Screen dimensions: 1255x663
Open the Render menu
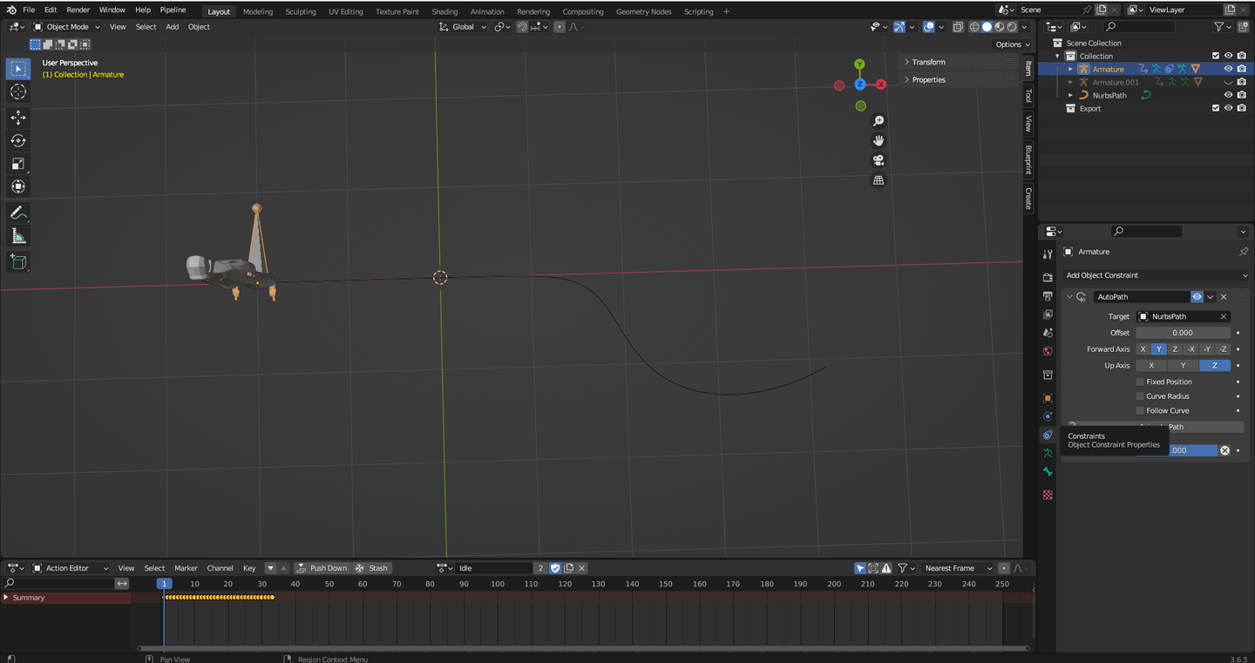[x=78, y=10]
